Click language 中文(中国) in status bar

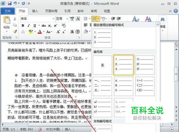coord(53,129)
